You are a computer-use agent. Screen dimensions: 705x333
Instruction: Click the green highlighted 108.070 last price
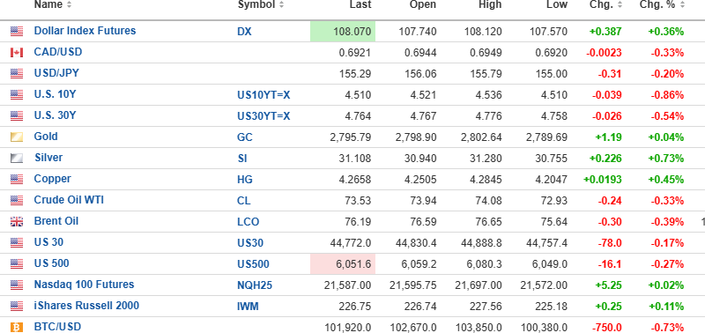tap(343, 32)
